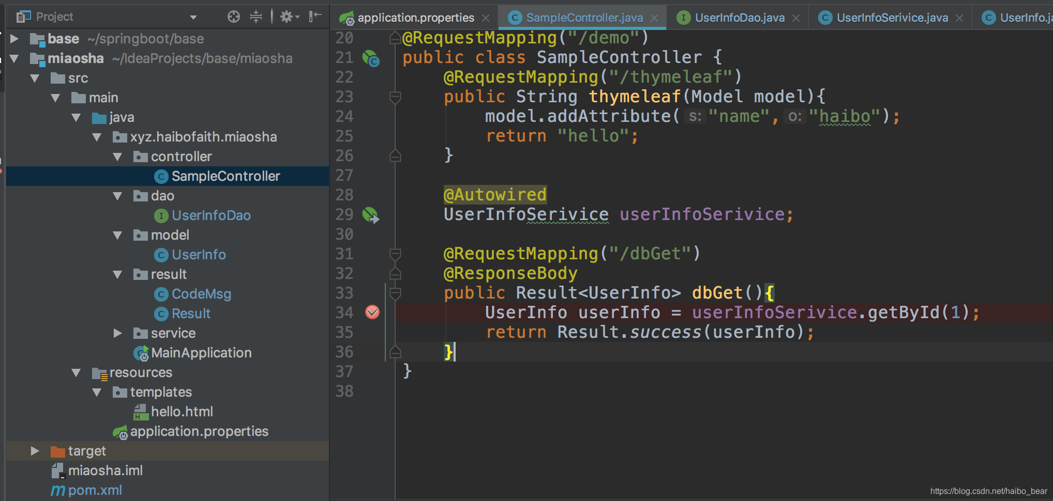Expand the service package
1053x501 pixels.
coord(118,333)
